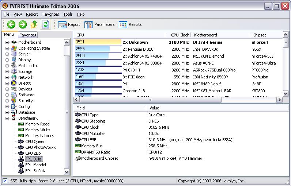Expand the DirectX tree node
The width and height of the screenshot is (291, 186).
coord(7,83)
